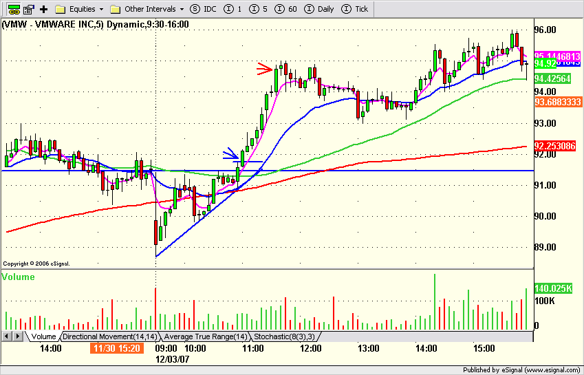This screenshot has width=584, height=375.
Task: Click the Published by eSignal footer text
Action: (522, 369)
